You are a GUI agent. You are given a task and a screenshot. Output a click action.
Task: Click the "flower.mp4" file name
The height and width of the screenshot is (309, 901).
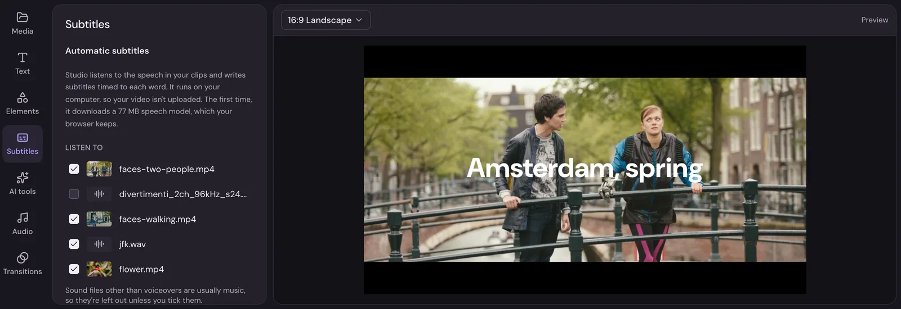pos(141,269)
